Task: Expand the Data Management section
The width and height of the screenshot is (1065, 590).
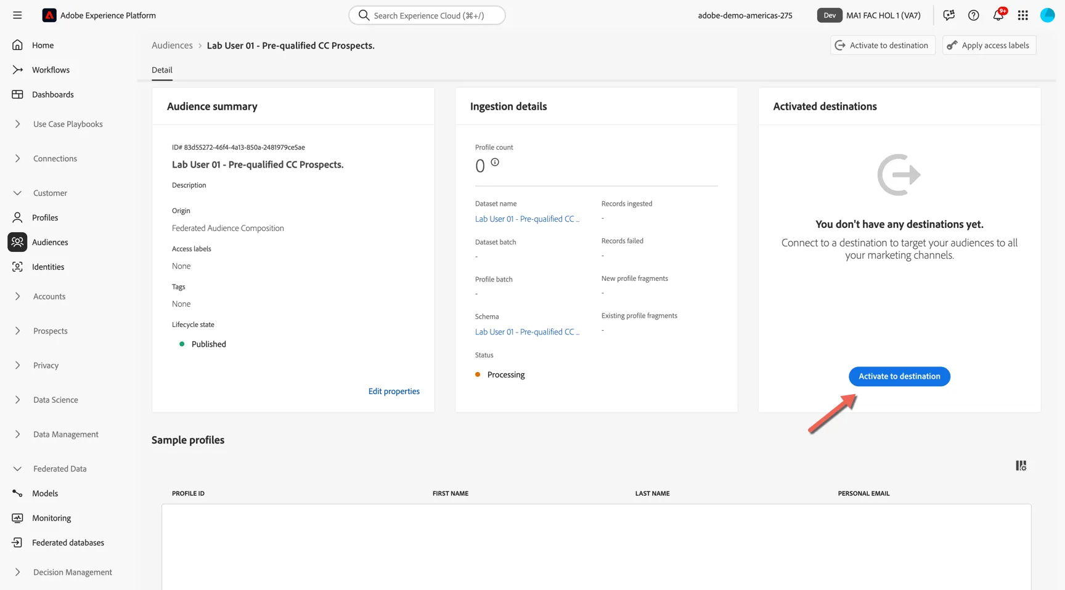Action: point(17,434)
